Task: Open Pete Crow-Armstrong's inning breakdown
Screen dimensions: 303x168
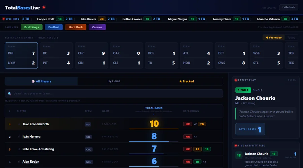Action: [38, 149]
